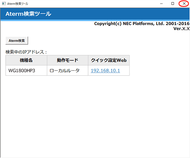190x158 pixels.
Task: Click the Copyright NEC Platforms text
Action: pos(142,24)
